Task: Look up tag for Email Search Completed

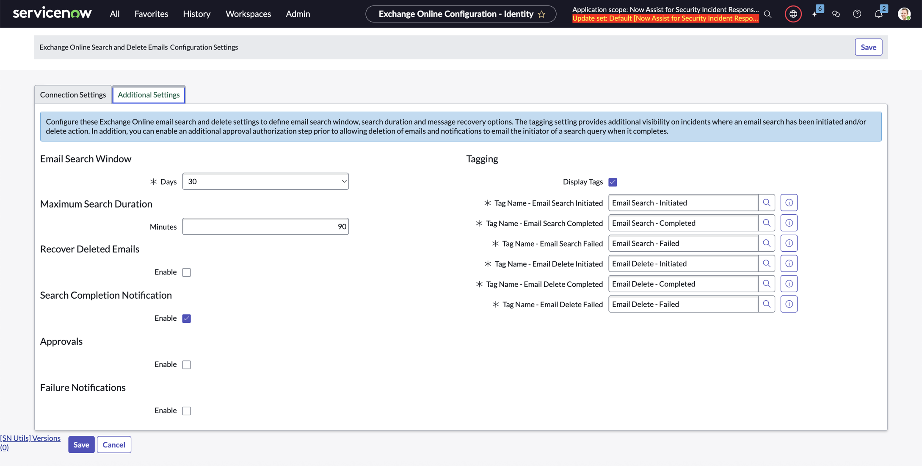Action: (767, 223)
